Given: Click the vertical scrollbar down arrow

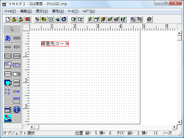Looking at the screenshot, I should pos(179,122).
